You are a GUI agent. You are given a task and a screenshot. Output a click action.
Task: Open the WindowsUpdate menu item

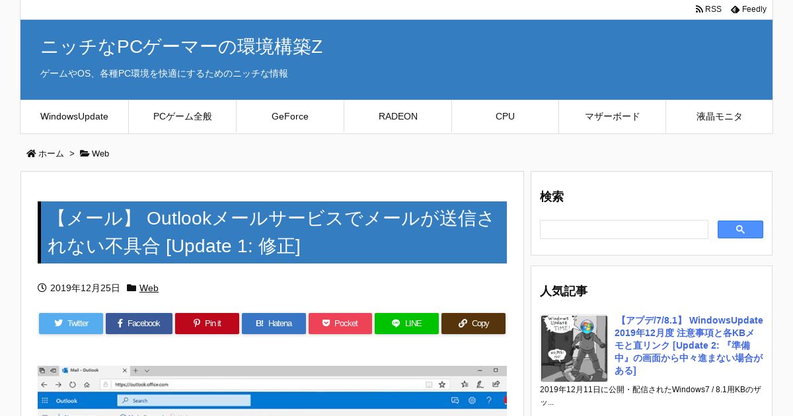click(75, 117)
